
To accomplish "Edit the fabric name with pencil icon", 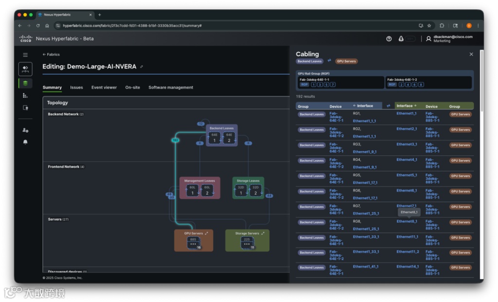I will pyautogui.click(x=142, y=67).
